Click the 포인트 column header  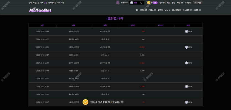[133, 25]
